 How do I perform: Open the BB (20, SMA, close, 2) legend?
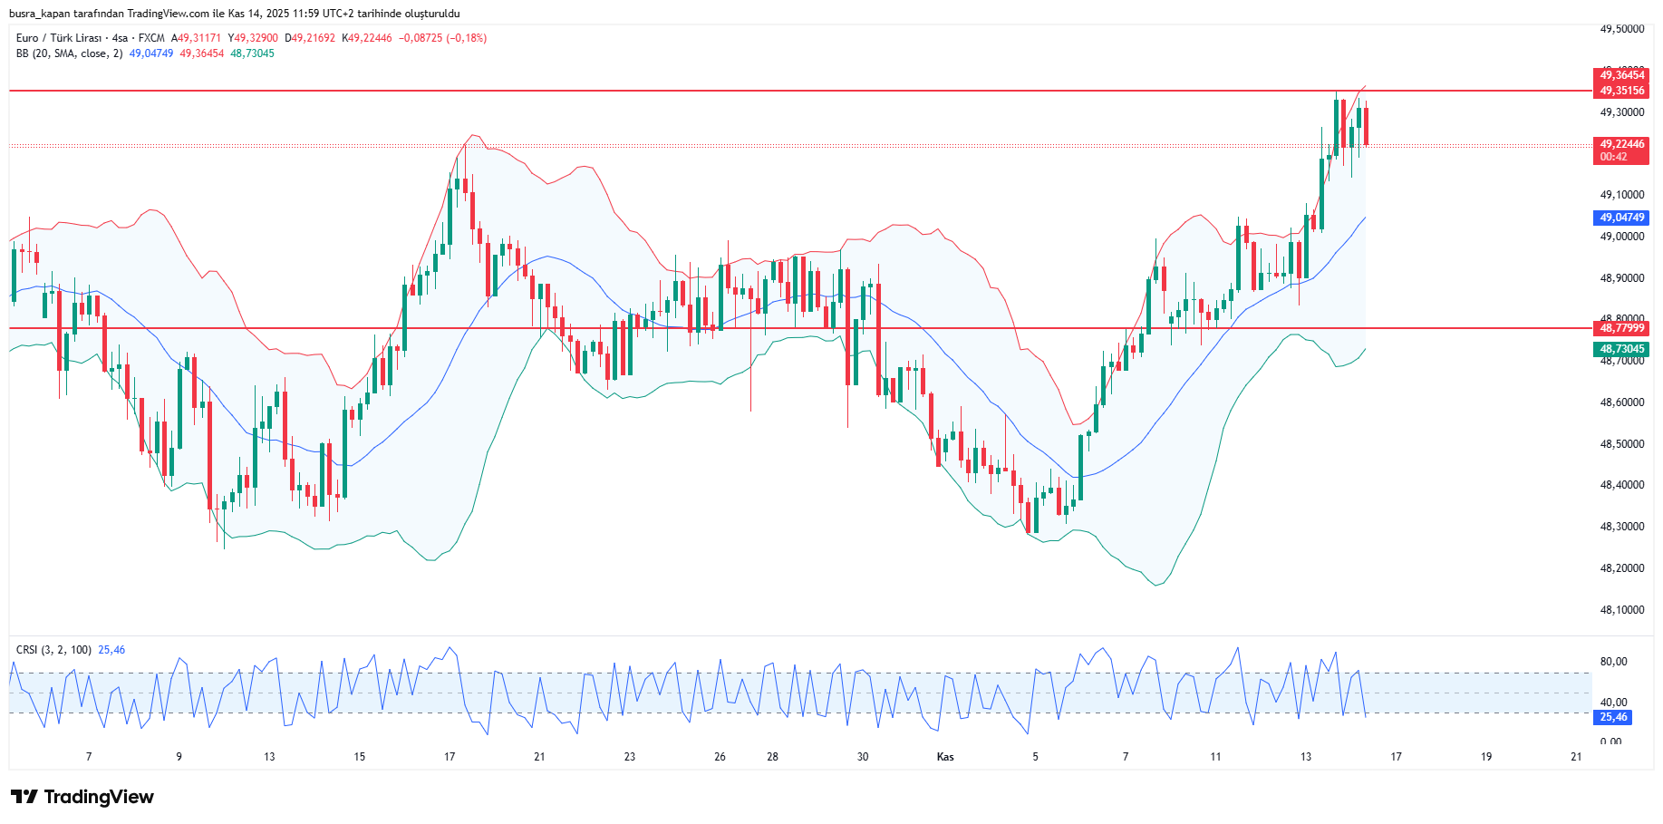[x=69, y=53]
